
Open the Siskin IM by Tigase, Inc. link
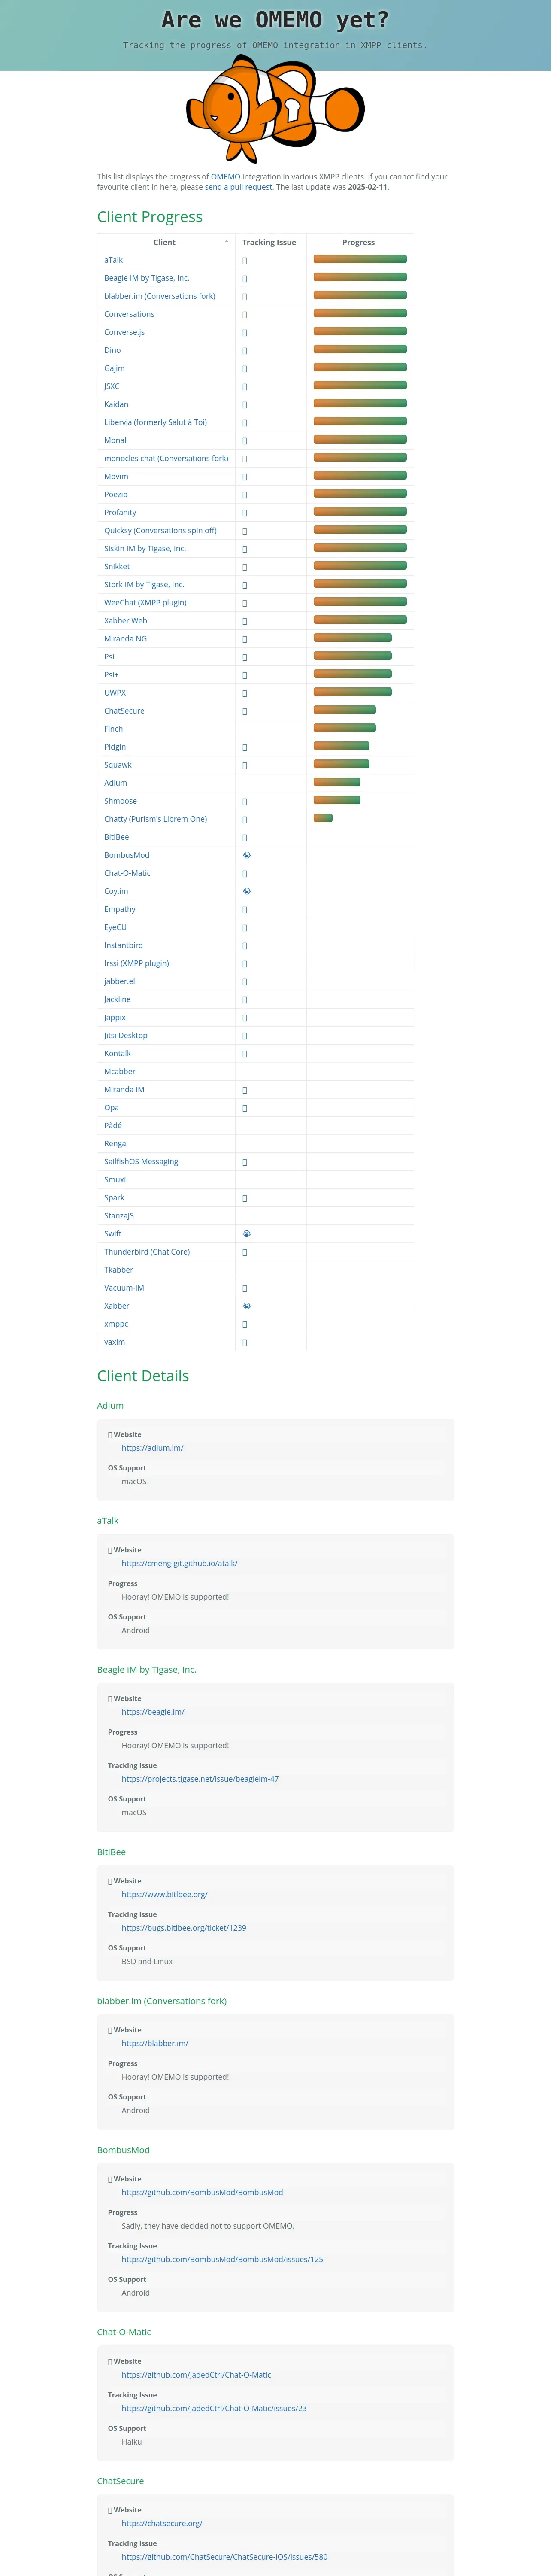point(145,548)
